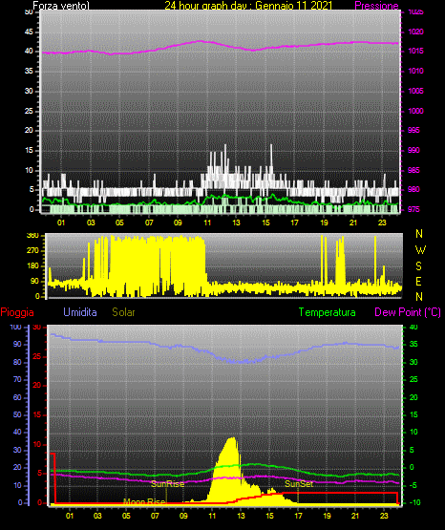Click the S wind direction label
The image size is (445, 530).
pos(418,266)
